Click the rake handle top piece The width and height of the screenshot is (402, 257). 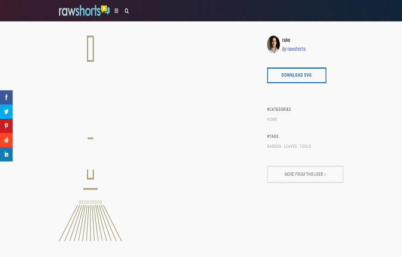pyautogui.click(x=91, y=49)
